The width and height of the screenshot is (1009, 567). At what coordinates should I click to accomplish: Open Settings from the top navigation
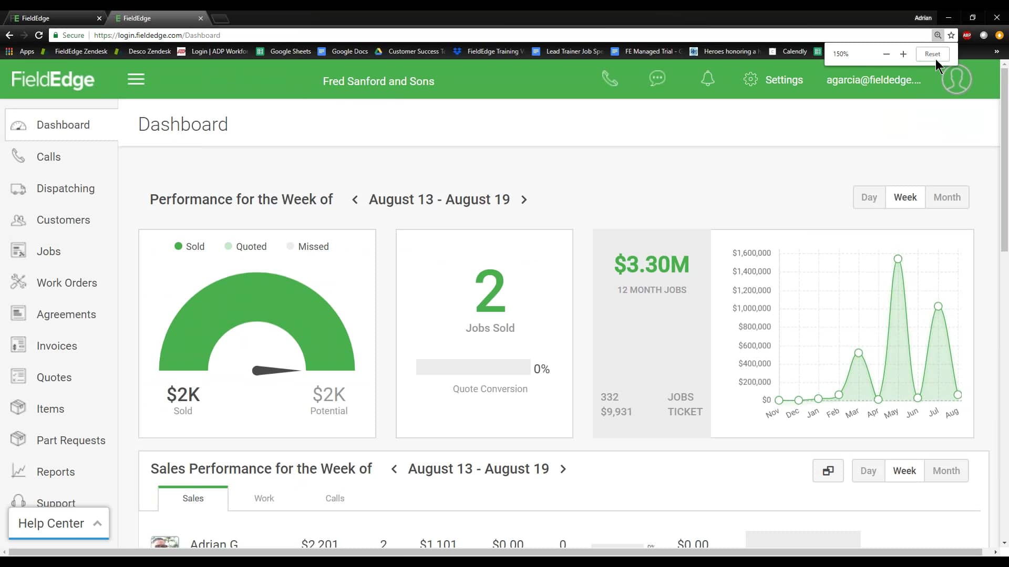(773, 80)
